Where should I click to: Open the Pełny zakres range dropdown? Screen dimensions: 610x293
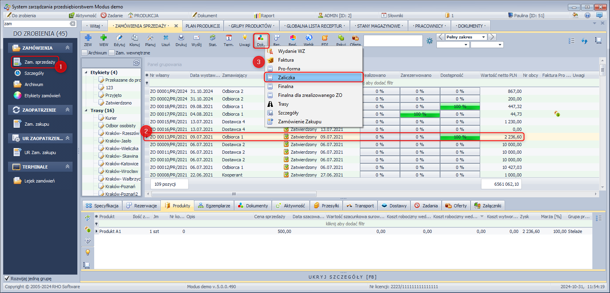point(484,37)
